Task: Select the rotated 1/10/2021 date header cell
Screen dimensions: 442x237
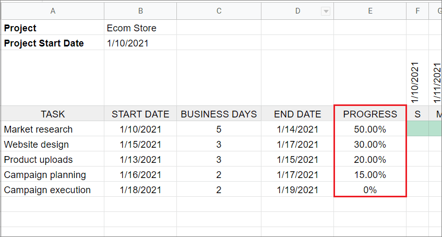Action: 417,78
